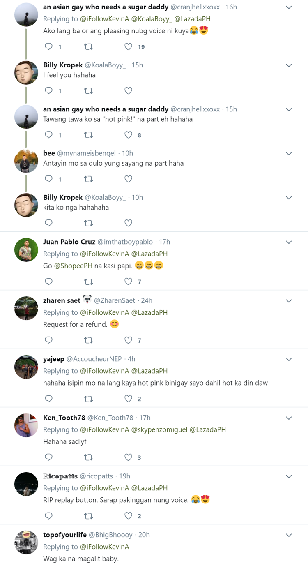The width and height of the screenshot is (308, 568).
Task: Open the dropdown arrow on topofyourlife's tweet
Action: [x=289, y=535]
